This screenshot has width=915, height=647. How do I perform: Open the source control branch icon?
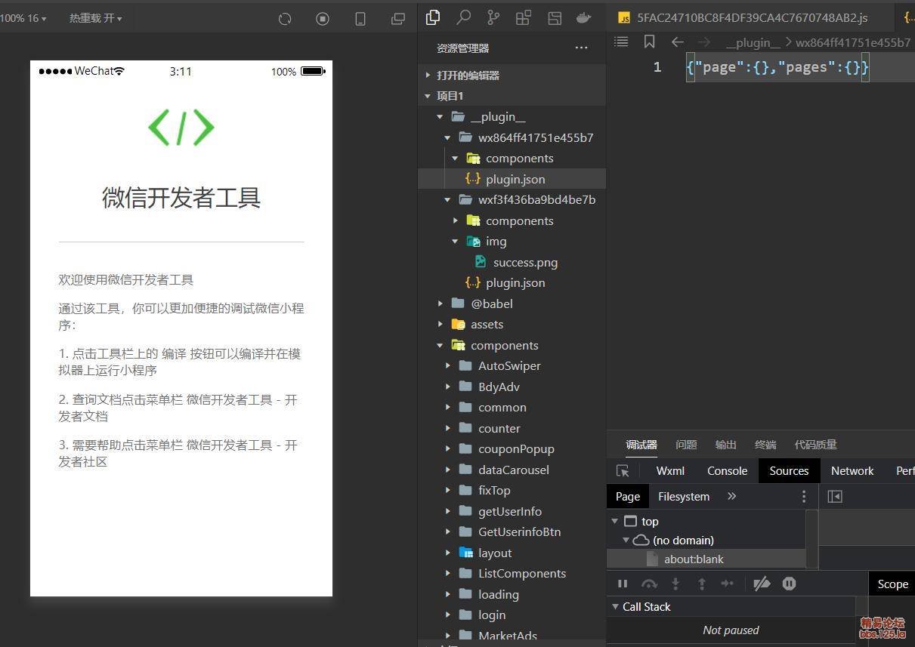493,18
